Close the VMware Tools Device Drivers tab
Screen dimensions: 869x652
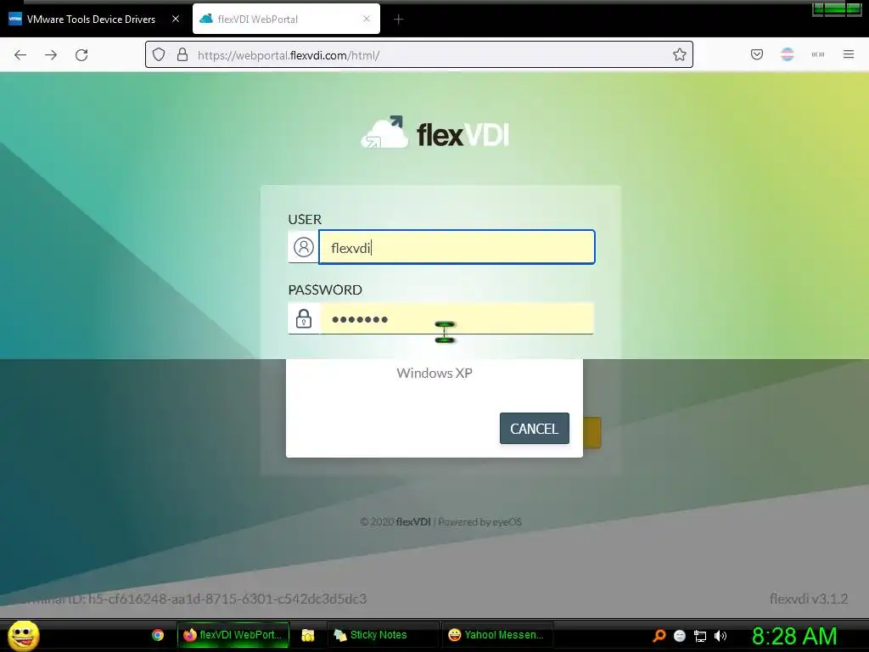click(x=176, y=19)
